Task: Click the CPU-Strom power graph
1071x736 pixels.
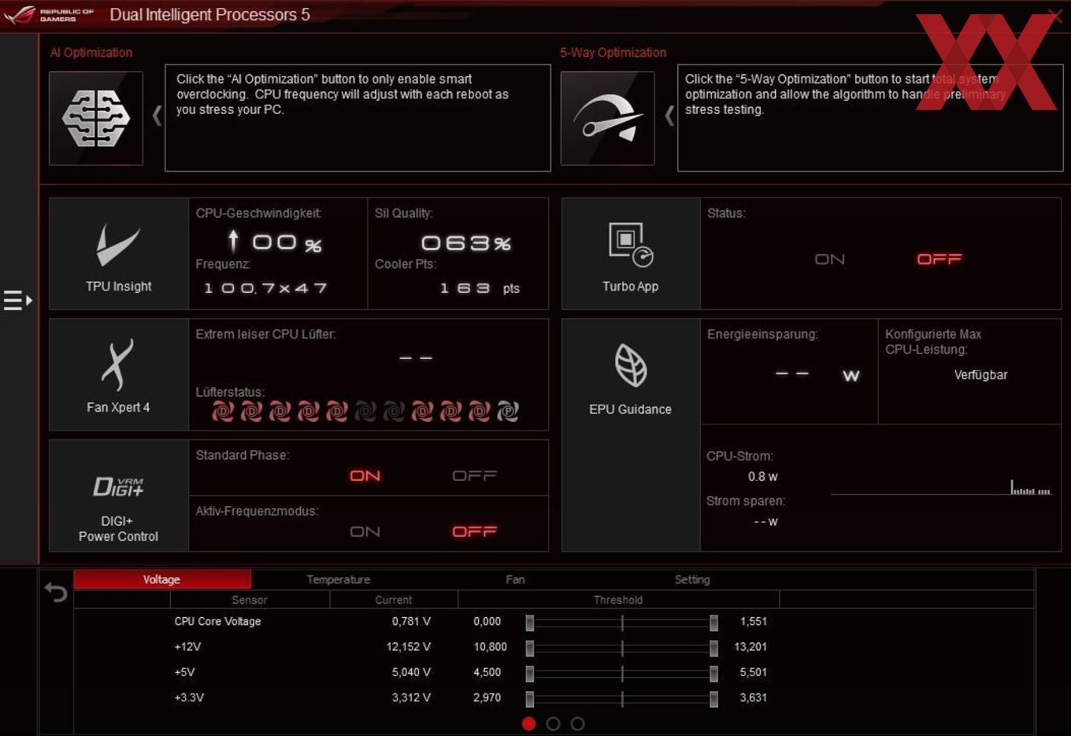Action: click(x=941, y=486)
